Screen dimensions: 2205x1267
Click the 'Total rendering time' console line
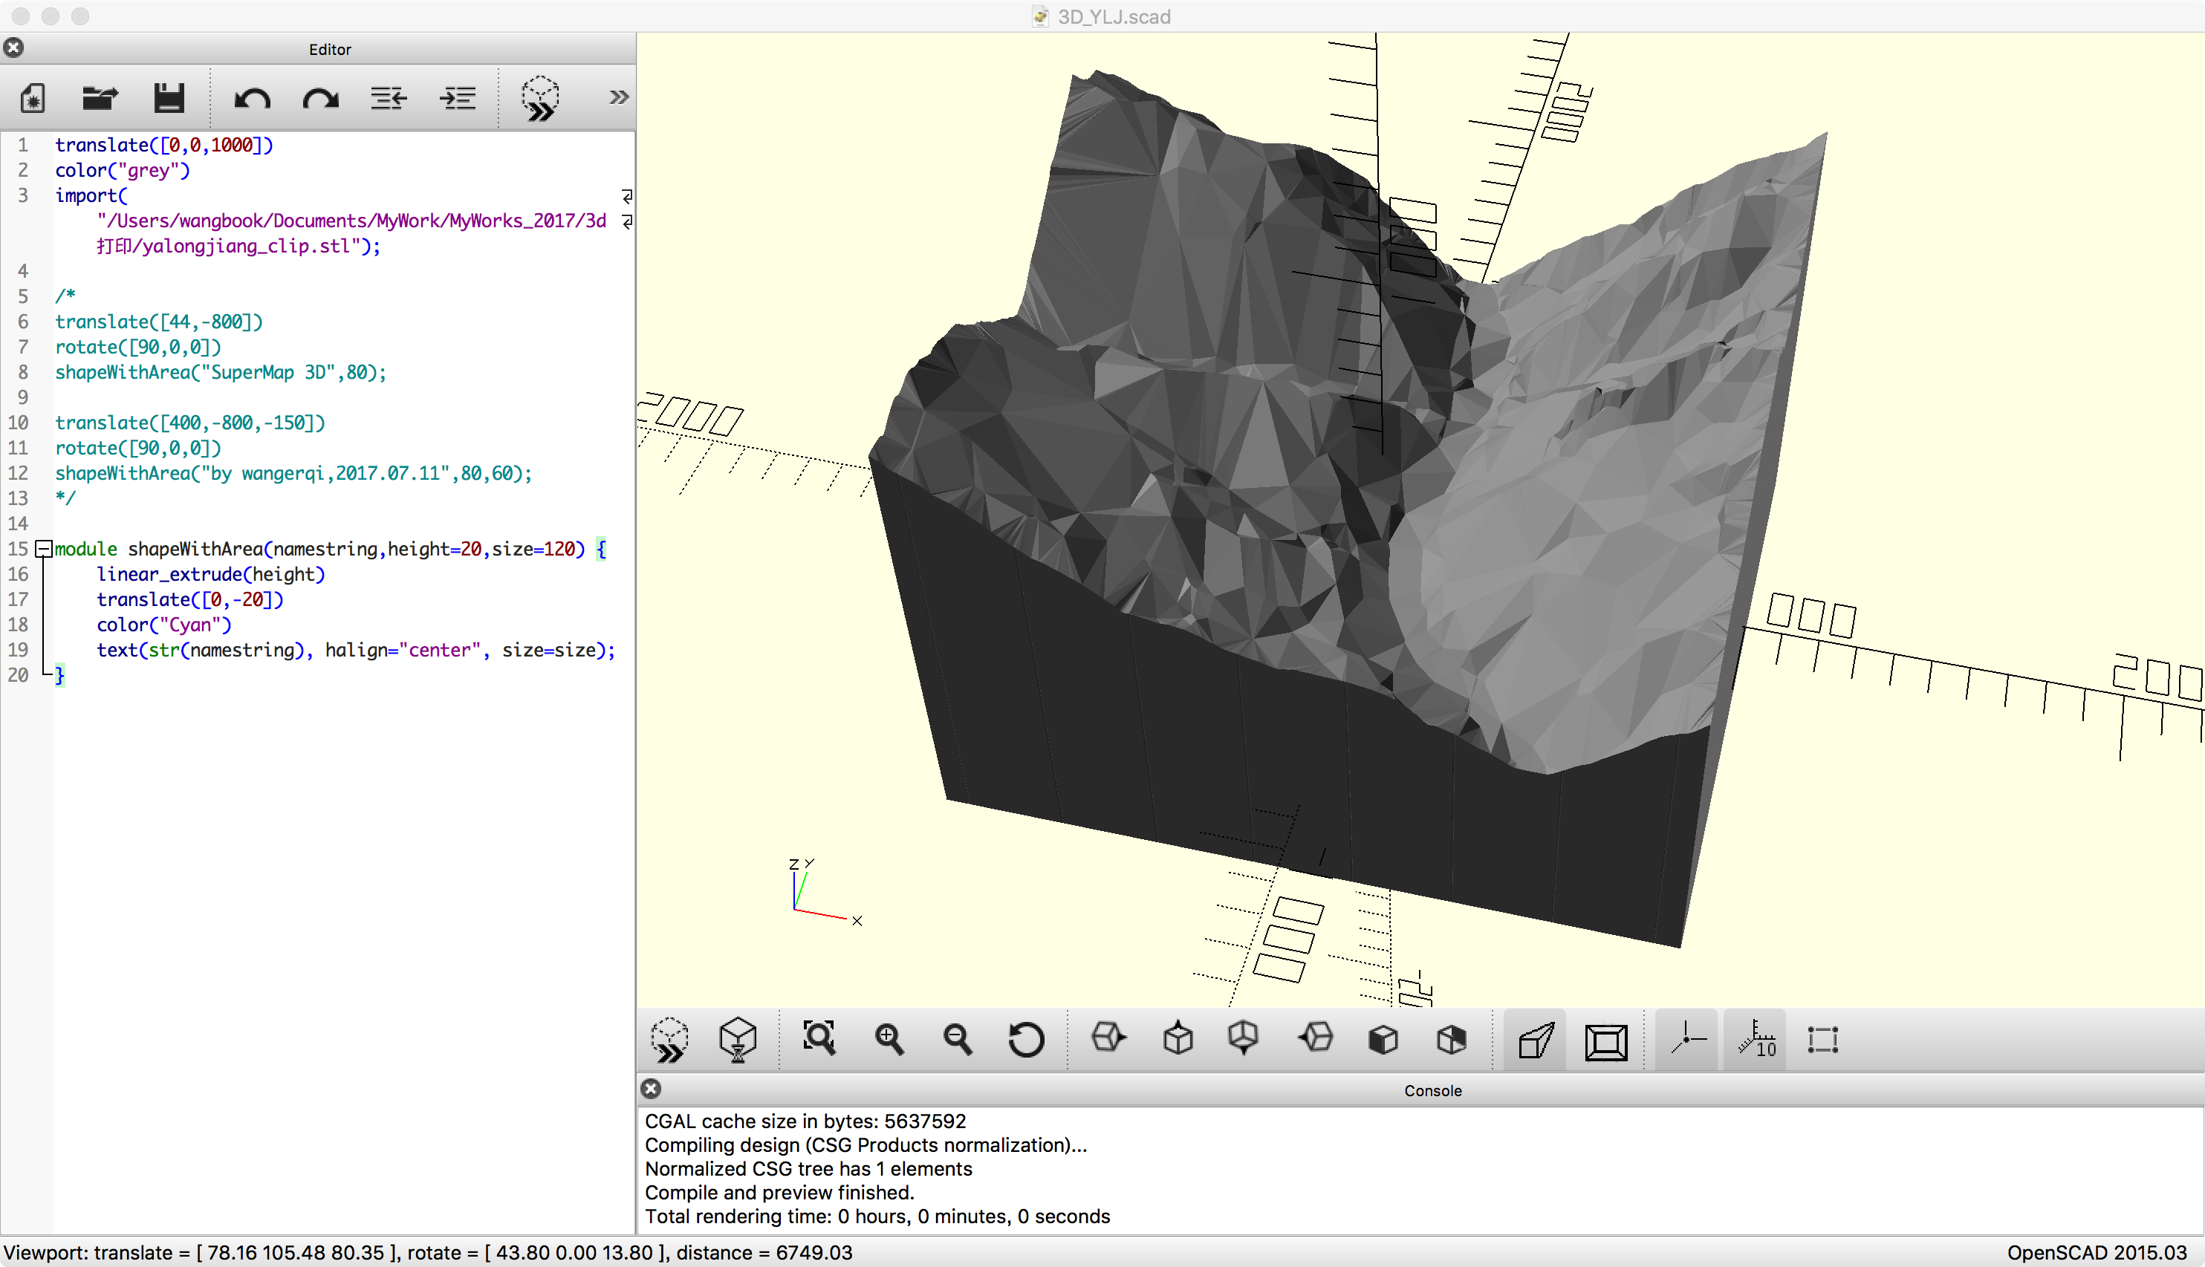pos(877,1216)
